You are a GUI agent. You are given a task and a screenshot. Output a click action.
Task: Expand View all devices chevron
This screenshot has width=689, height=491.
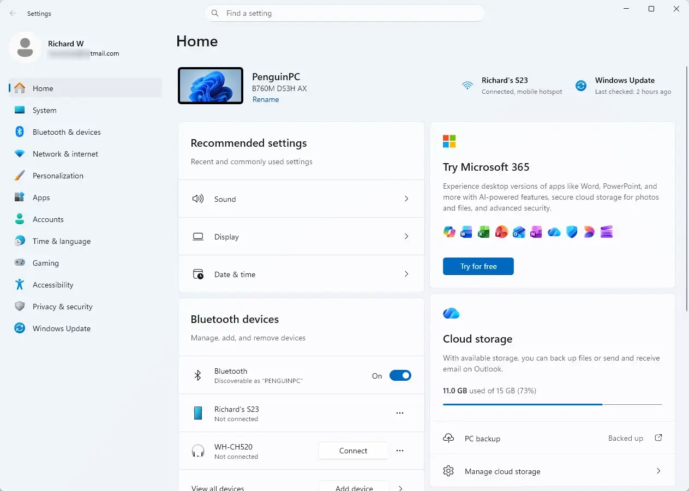(401, 488)
